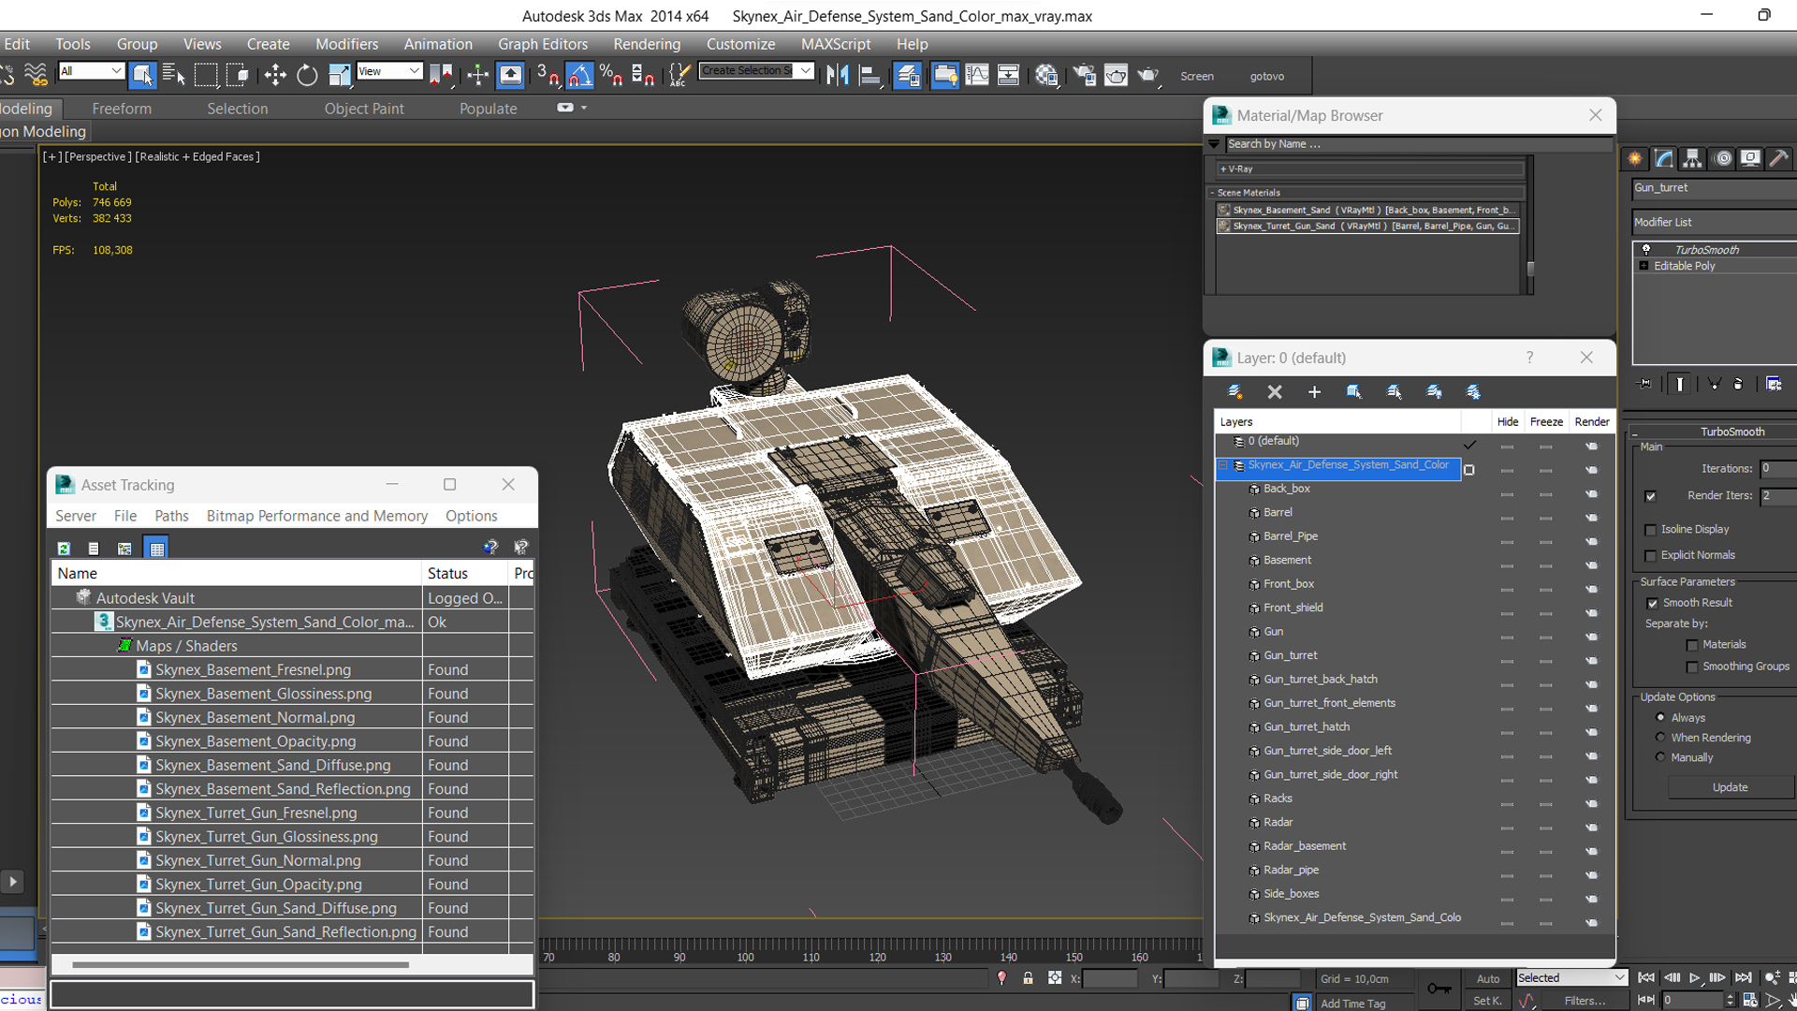Switch to Object Paint ribbon tab
Image resolution: width=1797 pixels, height=1011 pixels.
(x=364, y=109)
